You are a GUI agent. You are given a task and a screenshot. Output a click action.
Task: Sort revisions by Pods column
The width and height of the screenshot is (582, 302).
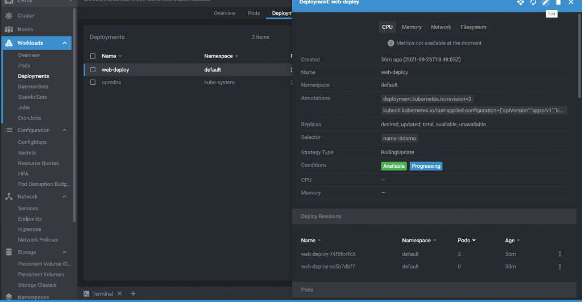pos(467,241)
